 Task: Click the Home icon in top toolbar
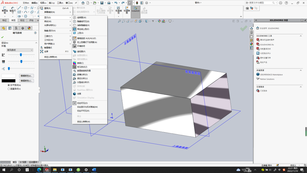coord(83,3)
